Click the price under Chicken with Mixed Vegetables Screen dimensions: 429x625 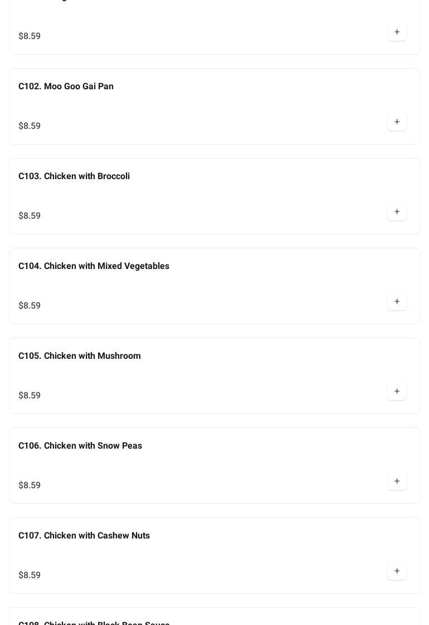click(x=30, y=306)
